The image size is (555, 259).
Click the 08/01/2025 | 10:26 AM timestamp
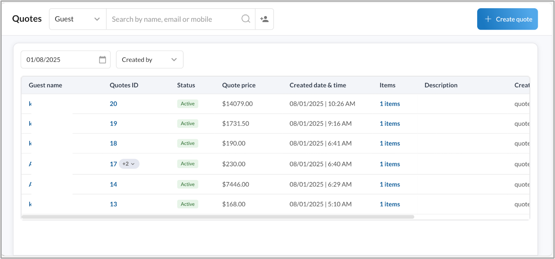coord(322,104)
